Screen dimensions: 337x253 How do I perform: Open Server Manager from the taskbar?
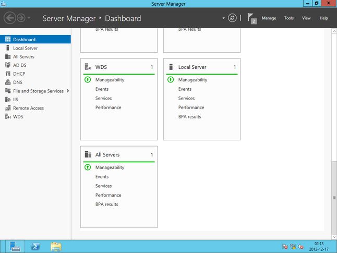15,247
